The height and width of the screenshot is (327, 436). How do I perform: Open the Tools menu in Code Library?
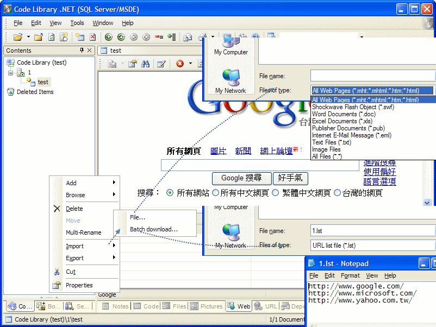pos(77,23)
